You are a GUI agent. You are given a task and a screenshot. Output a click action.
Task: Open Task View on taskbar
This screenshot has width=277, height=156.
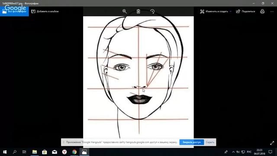pos(24,152)
